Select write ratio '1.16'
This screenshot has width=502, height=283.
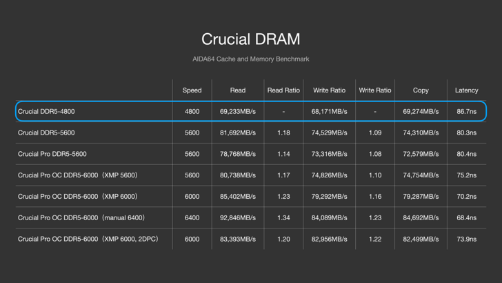pyautogui.click(x=375, y=197)
